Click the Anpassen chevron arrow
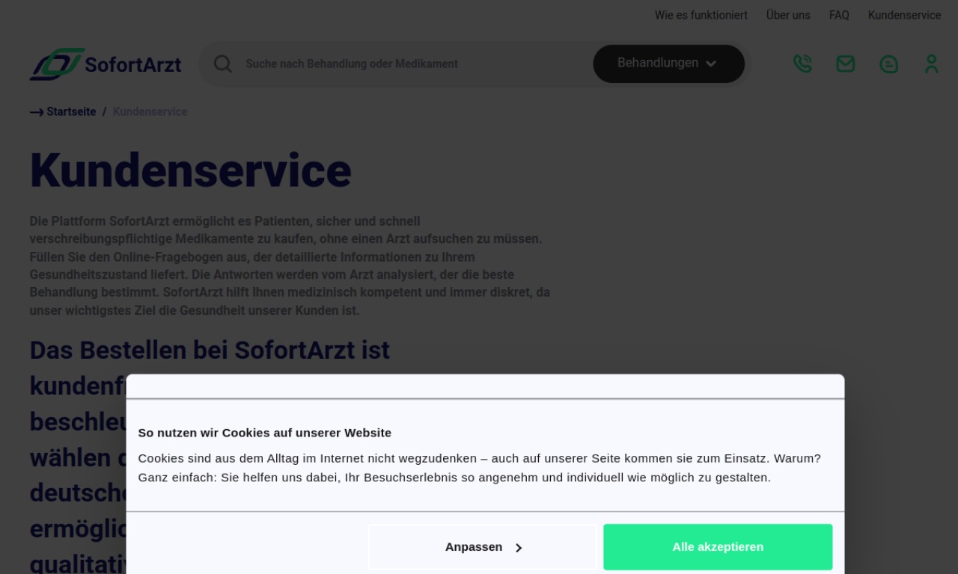This screenshot has height=574, width=958. (x=519, y=548)
